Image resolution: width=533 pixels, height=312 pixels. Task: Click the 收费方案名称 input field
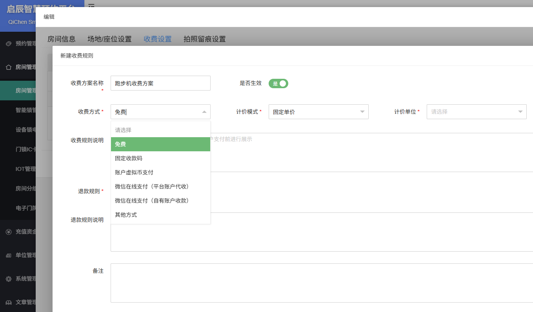160,83
